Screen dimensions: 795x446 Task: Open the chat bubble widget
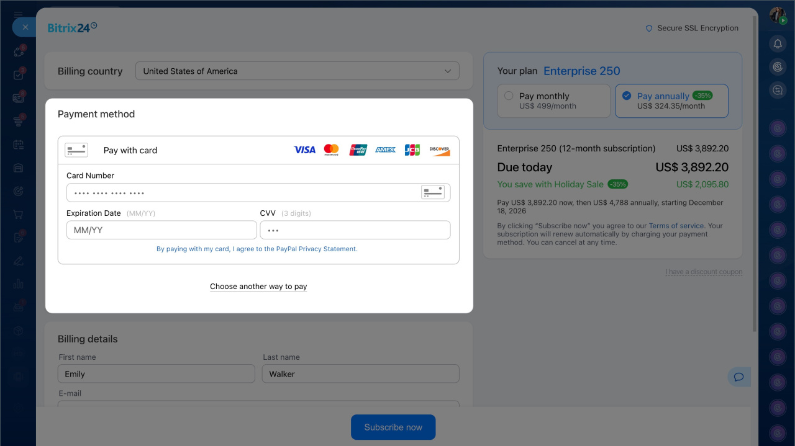(738, 377)
